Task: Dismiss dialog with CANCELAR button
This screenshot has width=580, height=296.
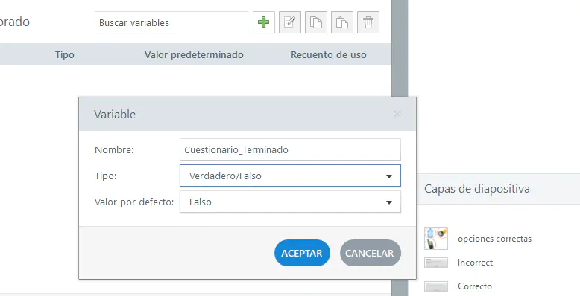Action: click(370, 253)
